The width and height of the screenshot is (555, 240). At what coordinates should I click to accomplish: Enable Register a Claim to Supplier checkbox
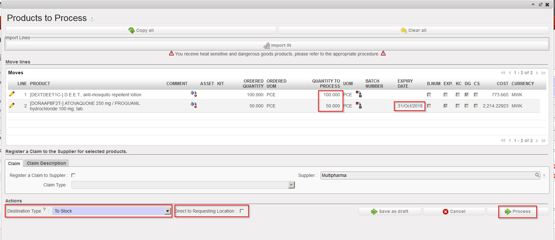click(73, 175)
